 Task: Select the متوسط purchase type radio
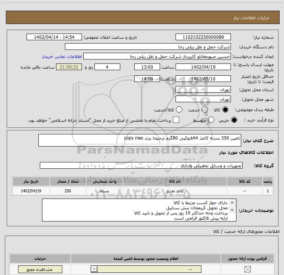[211, 120]
